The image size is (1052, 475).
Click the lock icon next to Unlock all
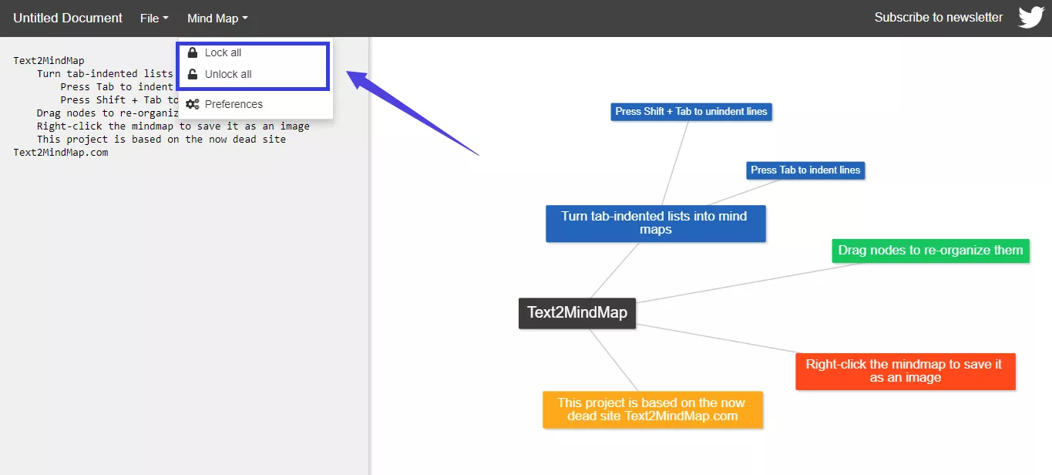192,74
